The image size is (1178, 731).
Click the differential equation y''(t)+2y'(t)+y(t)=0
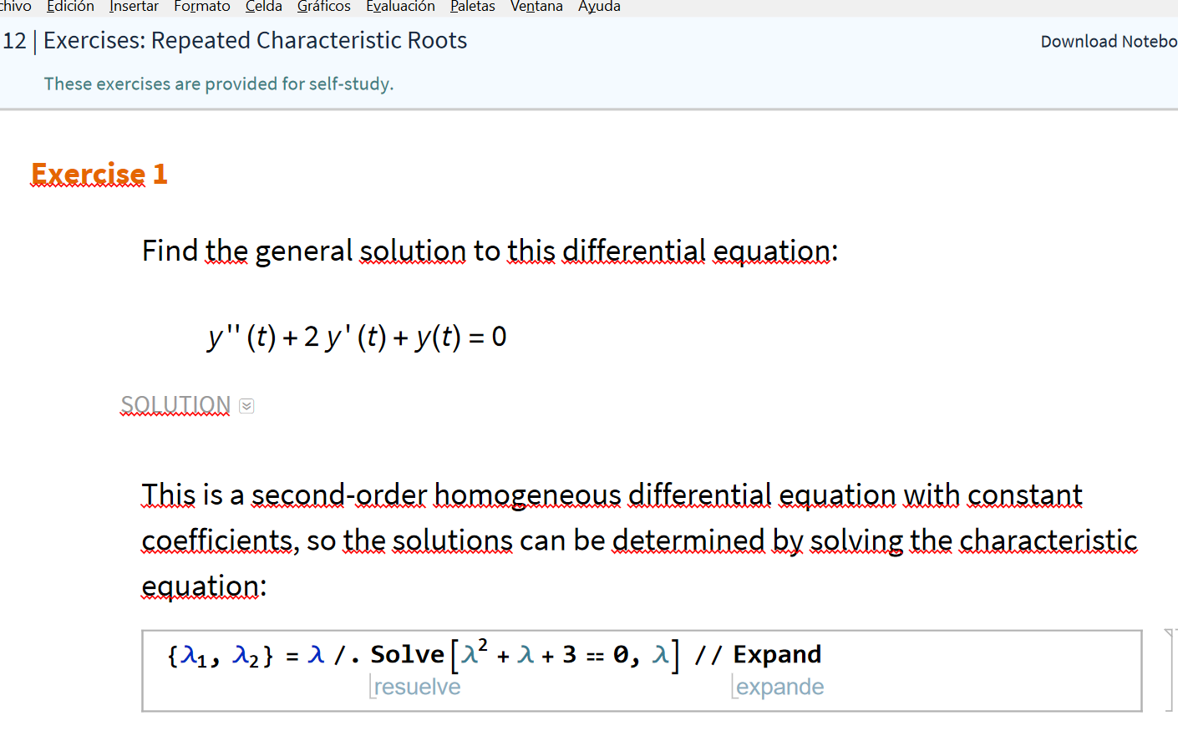(358, 337)
